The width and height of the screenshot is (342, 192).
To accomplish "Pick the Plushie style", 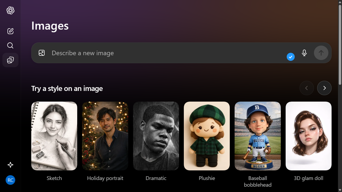I will pos(207,136).
